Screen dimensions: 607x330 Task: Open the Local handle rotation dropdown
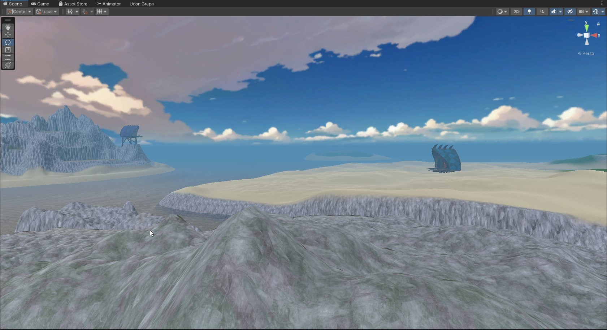click(47, 12)
